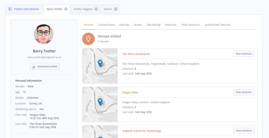269x138 pixels.
Task: Switch to the Devices tab
Action: (124, 25)
